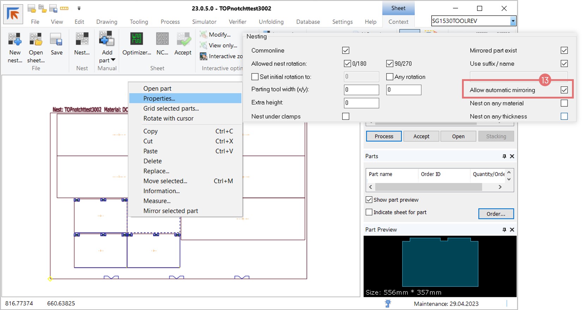
Task: Expand the quick access toolbar customize arrow
Action: click(79, 8)
